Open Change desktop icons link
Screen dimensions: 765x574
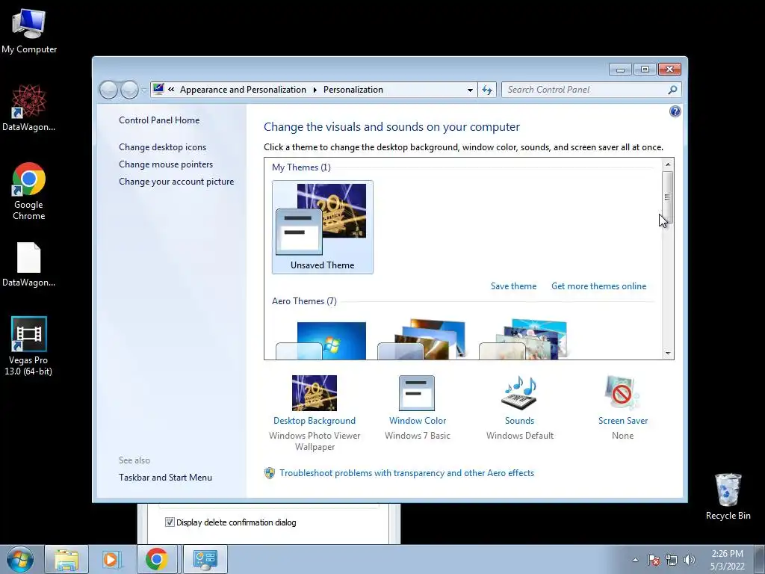point(162,147)
